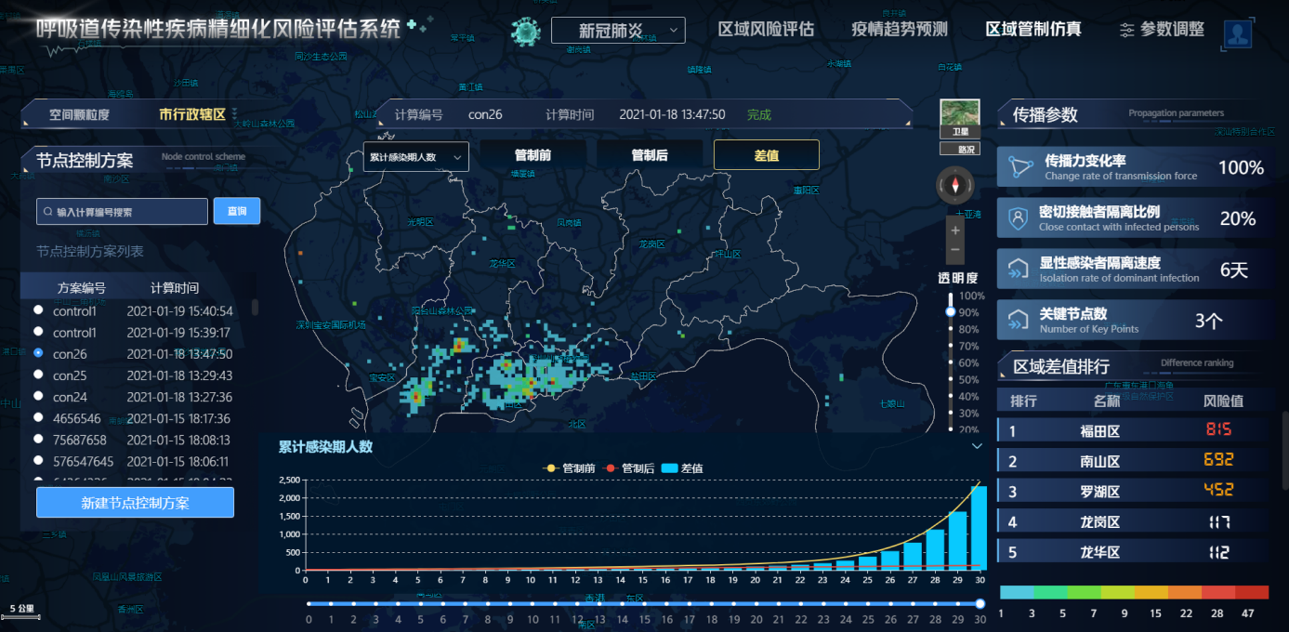Viewport: 1289px width, 632px height.
Task: Show the 差值 map view
Action: pyautogui.click(x=767, y=155)
